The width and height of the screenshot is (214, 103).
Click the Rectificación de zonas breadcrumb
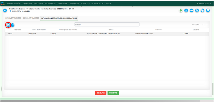click(x=17, y=9)
